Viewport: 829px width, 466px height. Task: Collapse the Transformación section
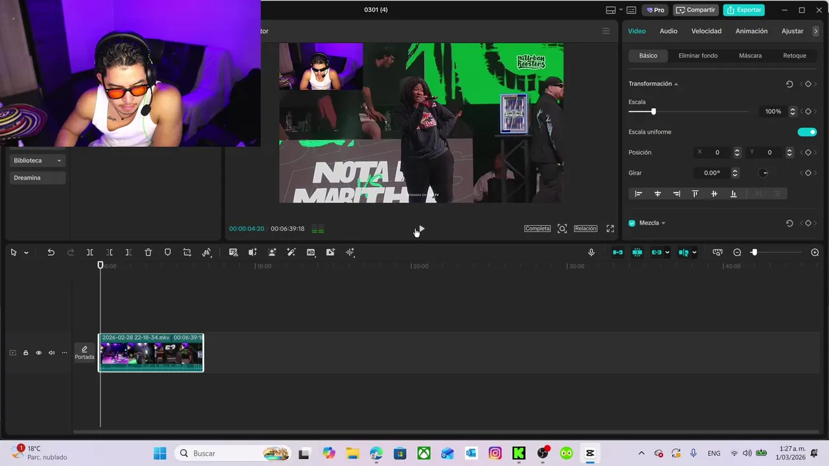676,84
